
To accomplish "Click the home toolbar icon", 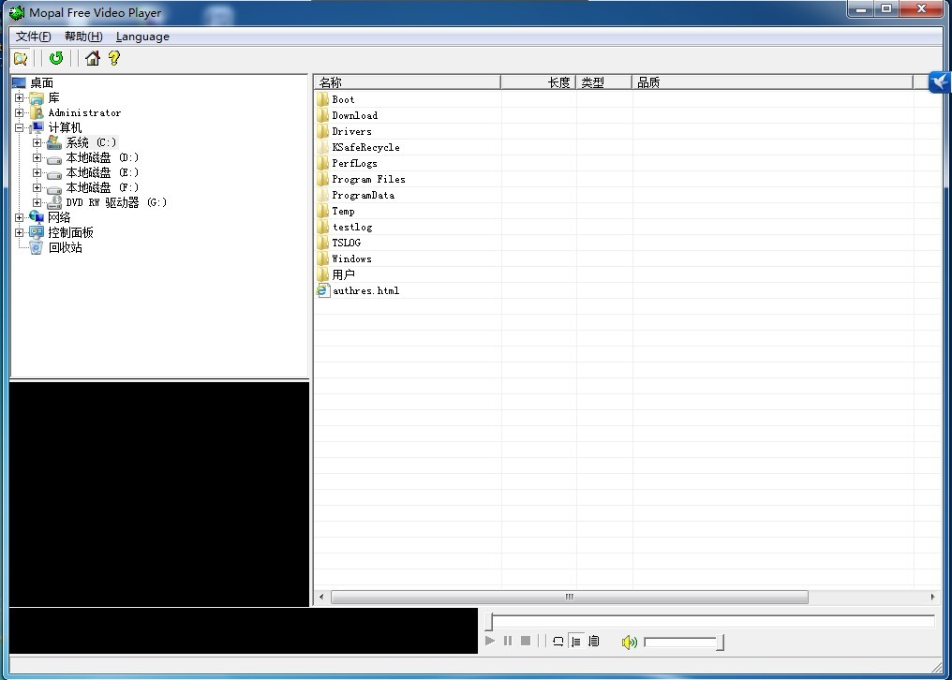I will [92, 58].
